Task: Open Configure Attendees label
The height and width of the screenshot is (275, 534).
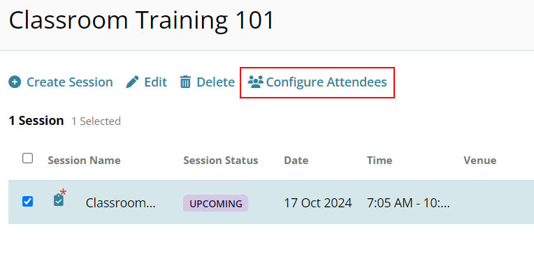Action: (326, 82)
